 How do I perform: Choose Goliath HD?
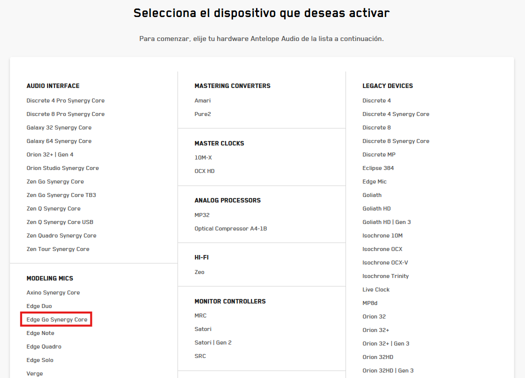tap(376, 208)
